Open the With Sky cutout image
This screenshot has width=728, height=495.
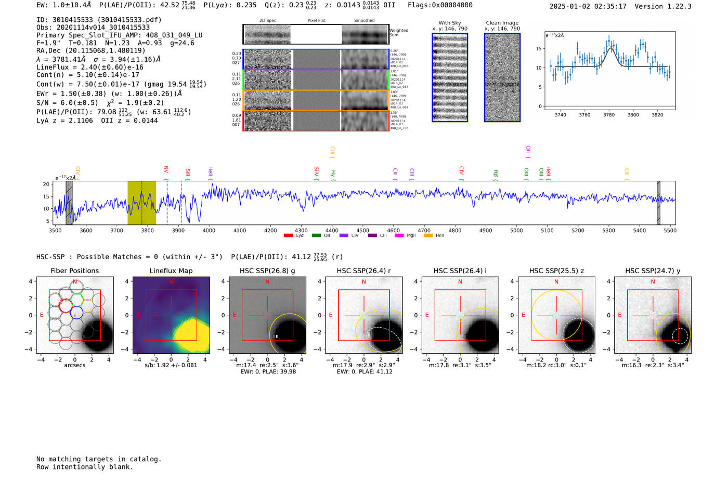(450, 77)
